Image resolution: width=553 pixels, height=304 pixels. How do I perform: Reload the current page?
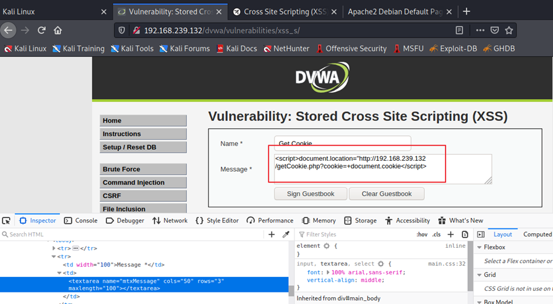tap(42, 30)
